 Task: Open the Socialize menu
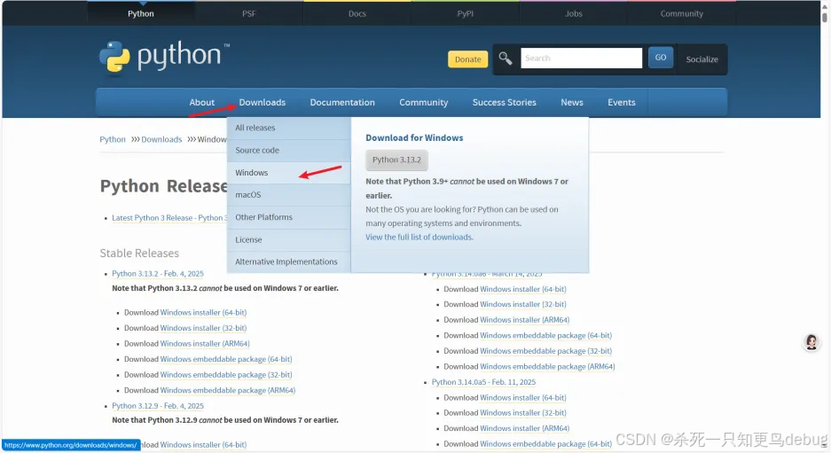tap(702, 59)
